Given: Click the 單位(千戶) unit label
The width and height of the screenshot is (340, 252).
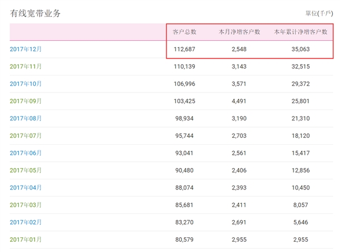Looking at the screenshot, I should tap(319, 13).
